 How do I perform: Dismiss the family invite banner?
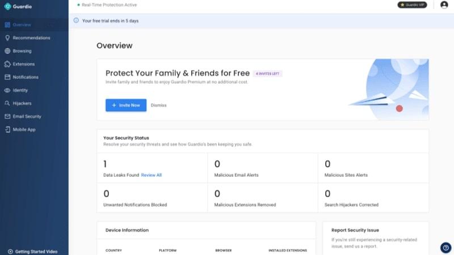point(159,105)
